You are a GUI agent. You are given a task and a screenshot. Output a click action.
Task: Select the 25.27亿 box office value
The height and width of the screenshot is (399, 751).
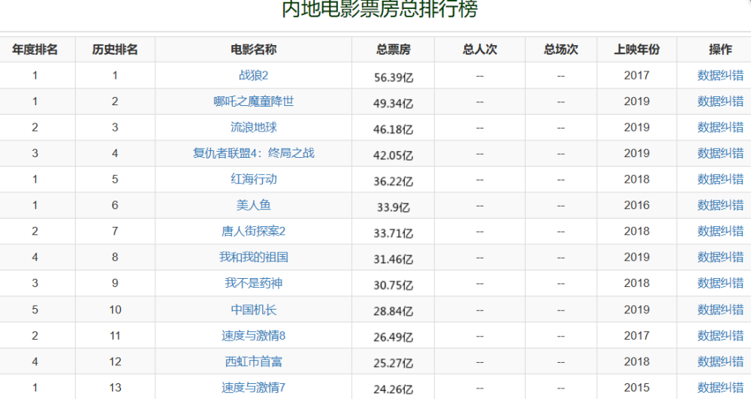(x=394, y=363)
